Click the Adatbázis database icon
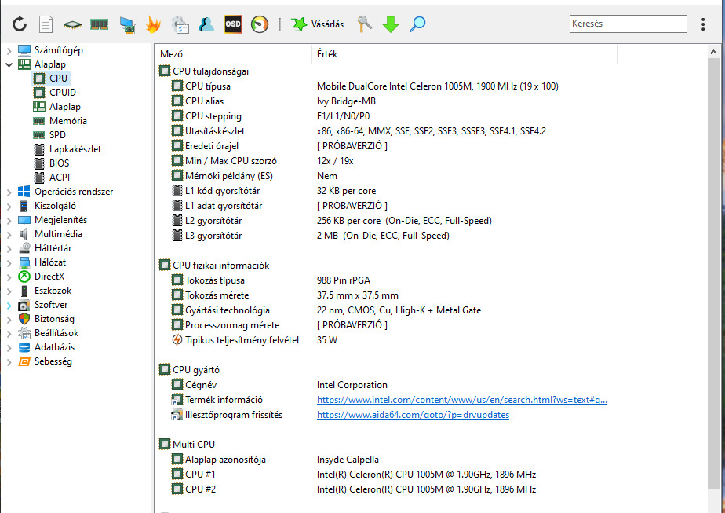Viewport: 725px width, 513px height. tap(24, 347)
